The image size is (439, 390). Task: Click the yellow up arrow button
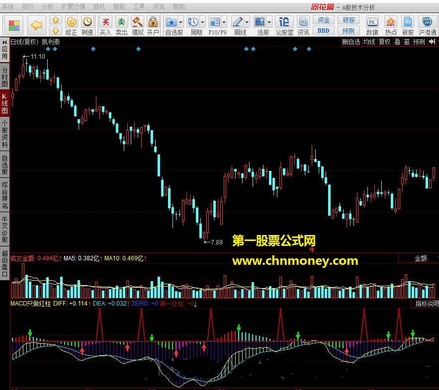(56, 20)
